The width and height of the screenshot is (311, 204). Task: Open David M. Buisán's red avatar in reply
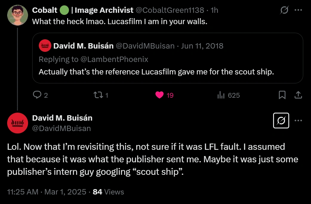pos(18,123)
